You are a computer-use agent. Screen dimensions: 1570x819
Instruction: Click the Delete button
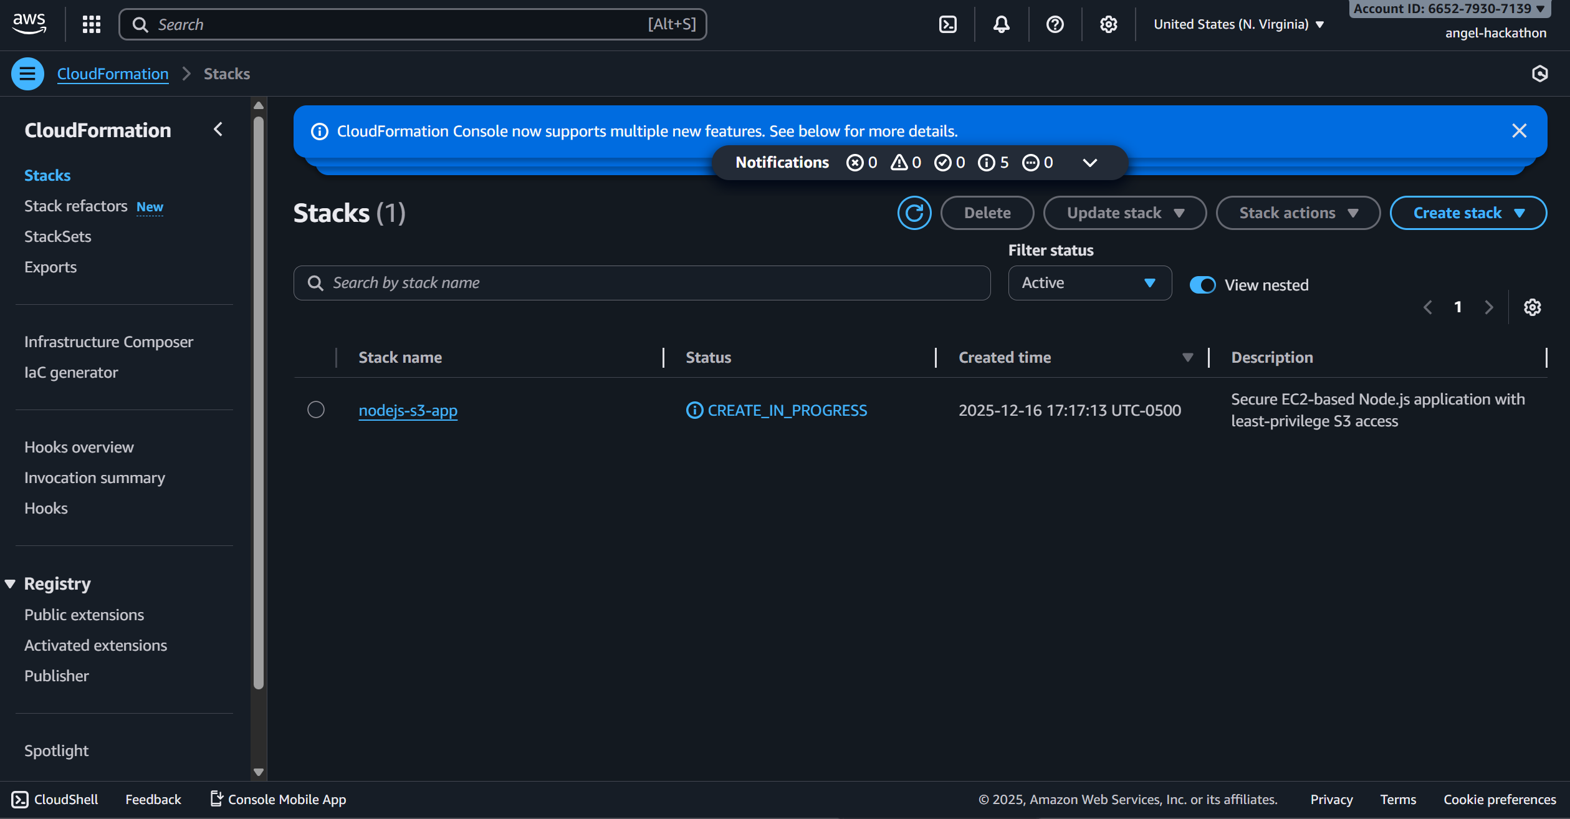987,213
